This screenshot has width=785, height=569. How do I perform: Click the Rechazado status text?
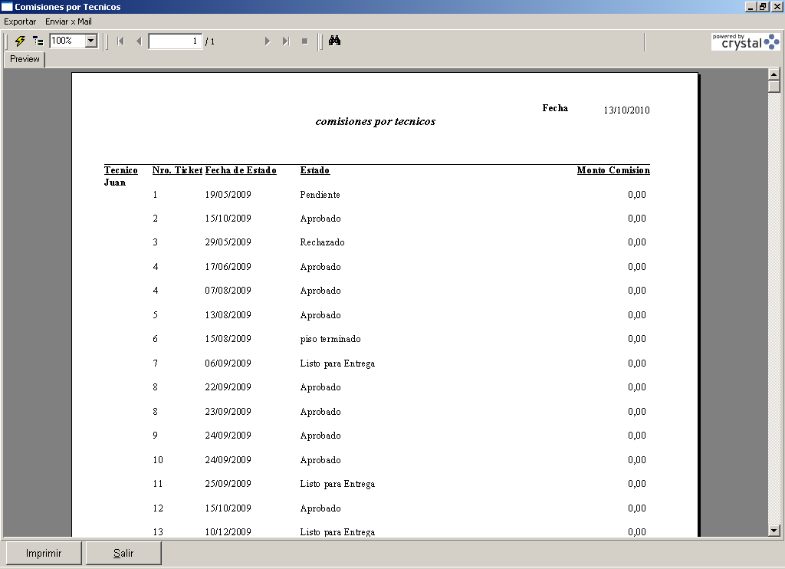tap(323, 242)
